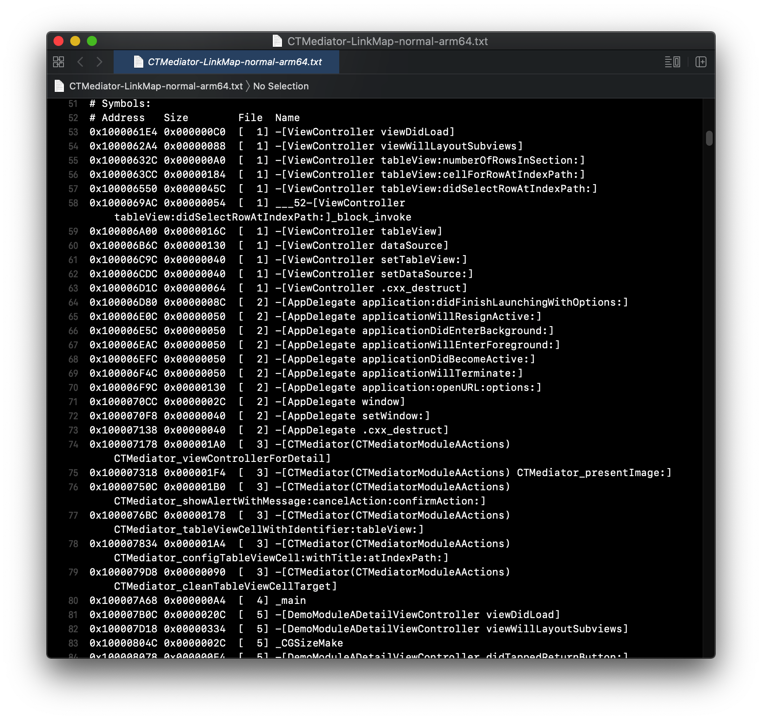Click 'CTMediator_cleanTableViewCellTarget]' text

(x=226, y=586)
